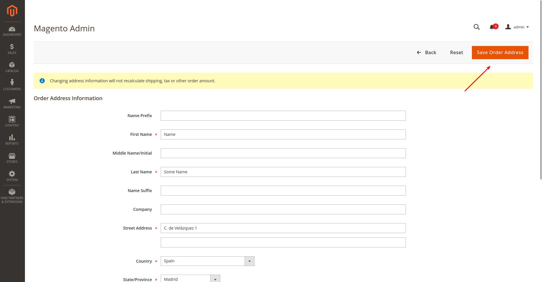Screen dimensions: 542x282
Task: Focus the Middle Name/Initial field
Action: 283,153
